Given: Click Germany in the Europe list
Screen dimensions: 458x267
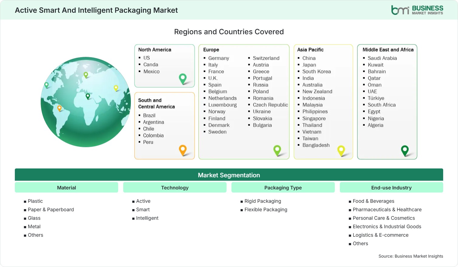Looking at the screenshot, I should click(x=219, y=58).
